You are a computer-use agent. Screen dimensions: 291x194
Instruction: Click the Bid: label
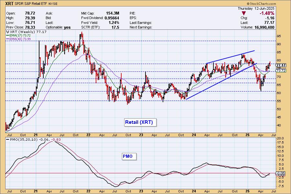(x=49, y=18)
